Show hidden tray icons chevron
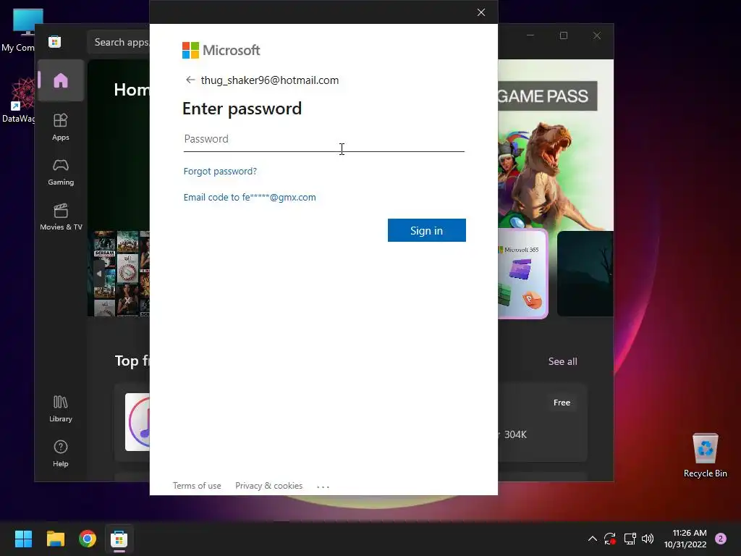The image size is (741, 556). coord(592,539)
